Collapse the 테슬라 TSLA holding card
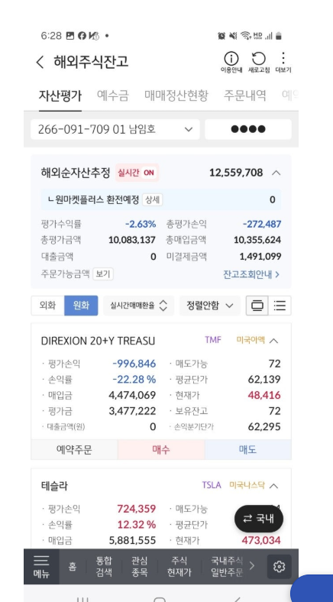 coord(273,486)
